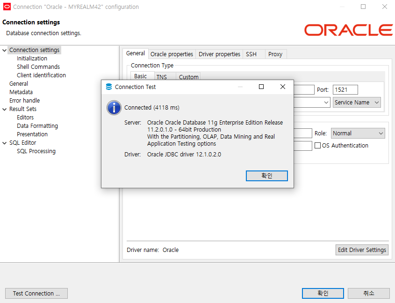Select SQL Editor in the tree
395x303 pixels.
click(x=23, y=143)
